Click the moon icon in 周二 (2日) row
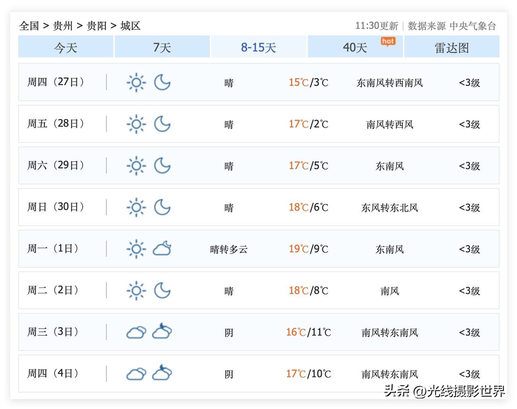 (x=162, y=290)
